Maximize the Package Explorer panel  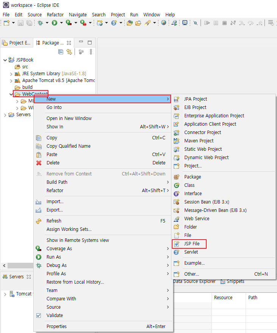[90, 43]
